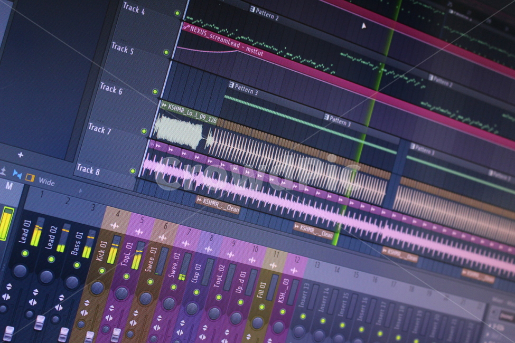The width and height of the screenshot is (515, 343).
Task: Open the options dots above Track 8 label
Action: tap(89, 161)
